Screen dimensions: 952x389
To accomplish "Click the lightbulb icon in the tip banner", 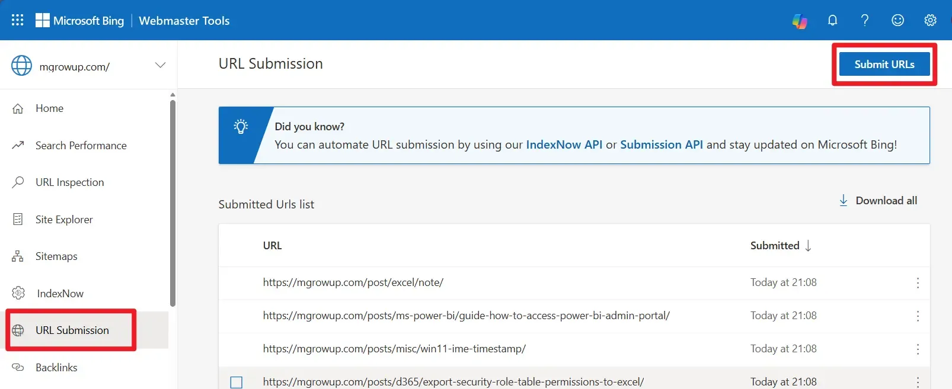I will 241,126.
